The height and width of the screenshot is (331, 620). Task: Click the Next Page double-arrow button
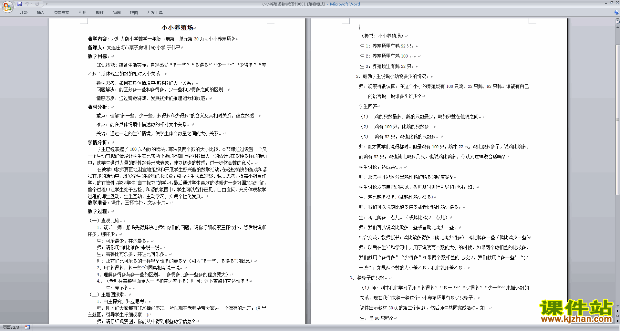618,321
